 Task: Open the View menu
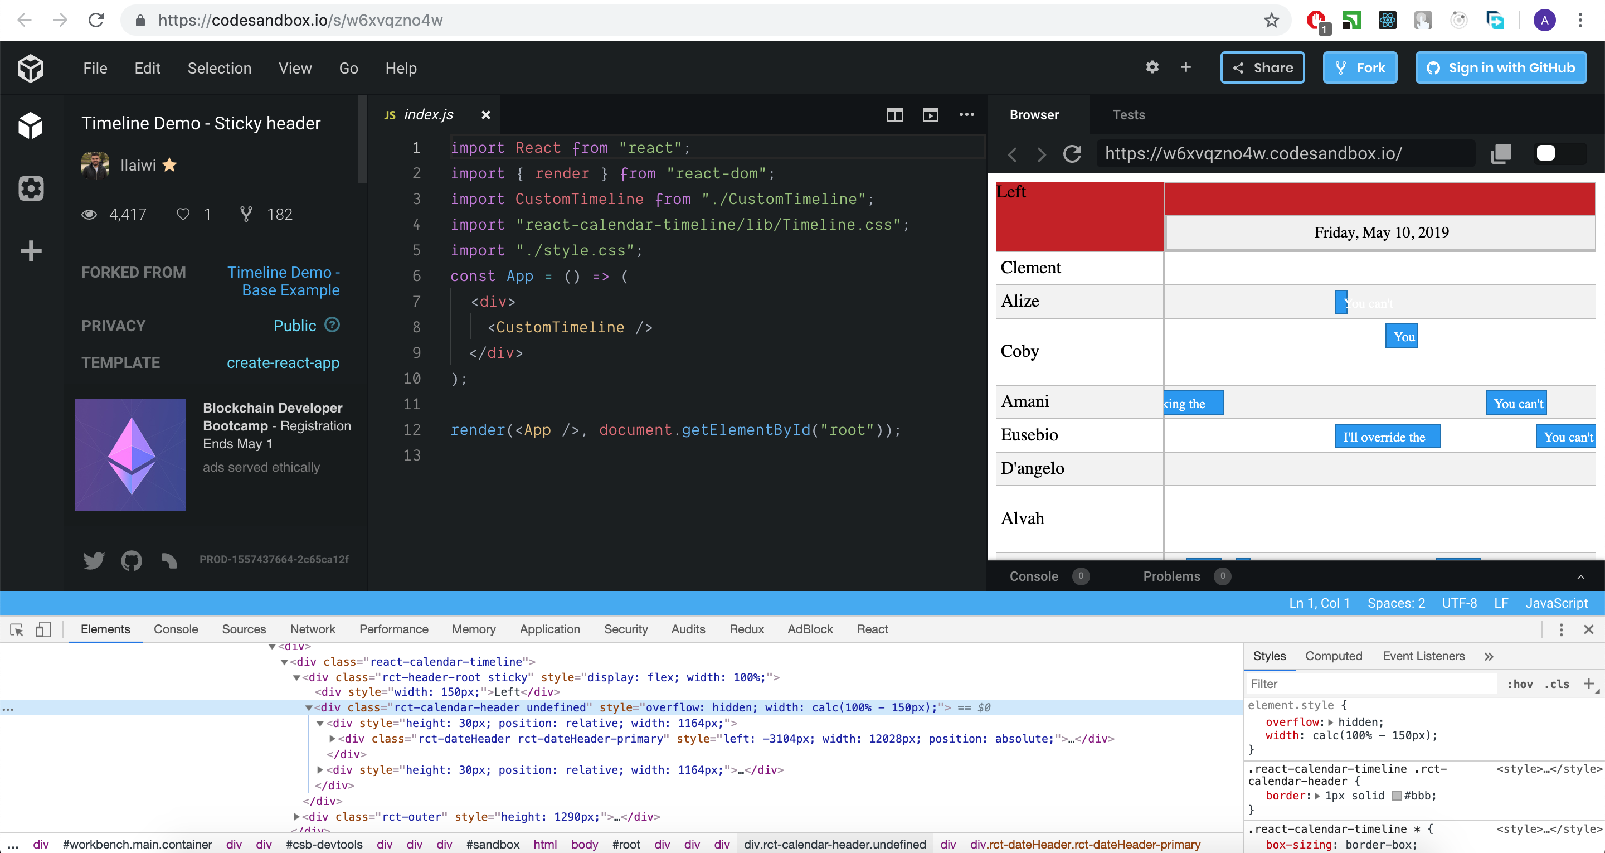click(x=295, y=68)
